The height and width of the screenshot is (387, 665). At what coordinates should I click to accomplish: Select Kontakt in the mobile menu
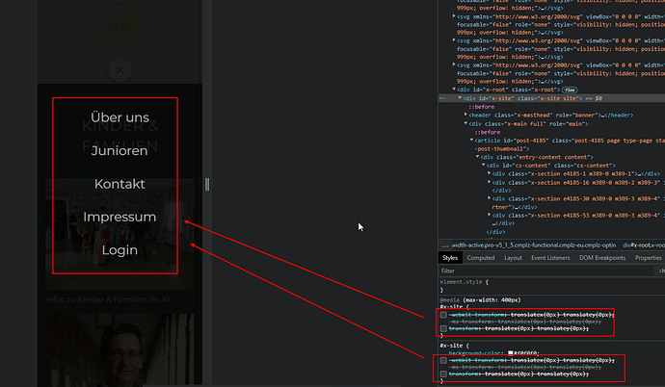click(x=120, y=184)
